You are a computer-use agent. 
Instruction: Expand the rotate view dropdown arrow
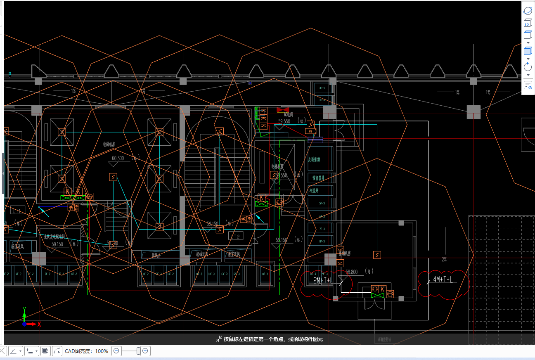coord(528,75)
